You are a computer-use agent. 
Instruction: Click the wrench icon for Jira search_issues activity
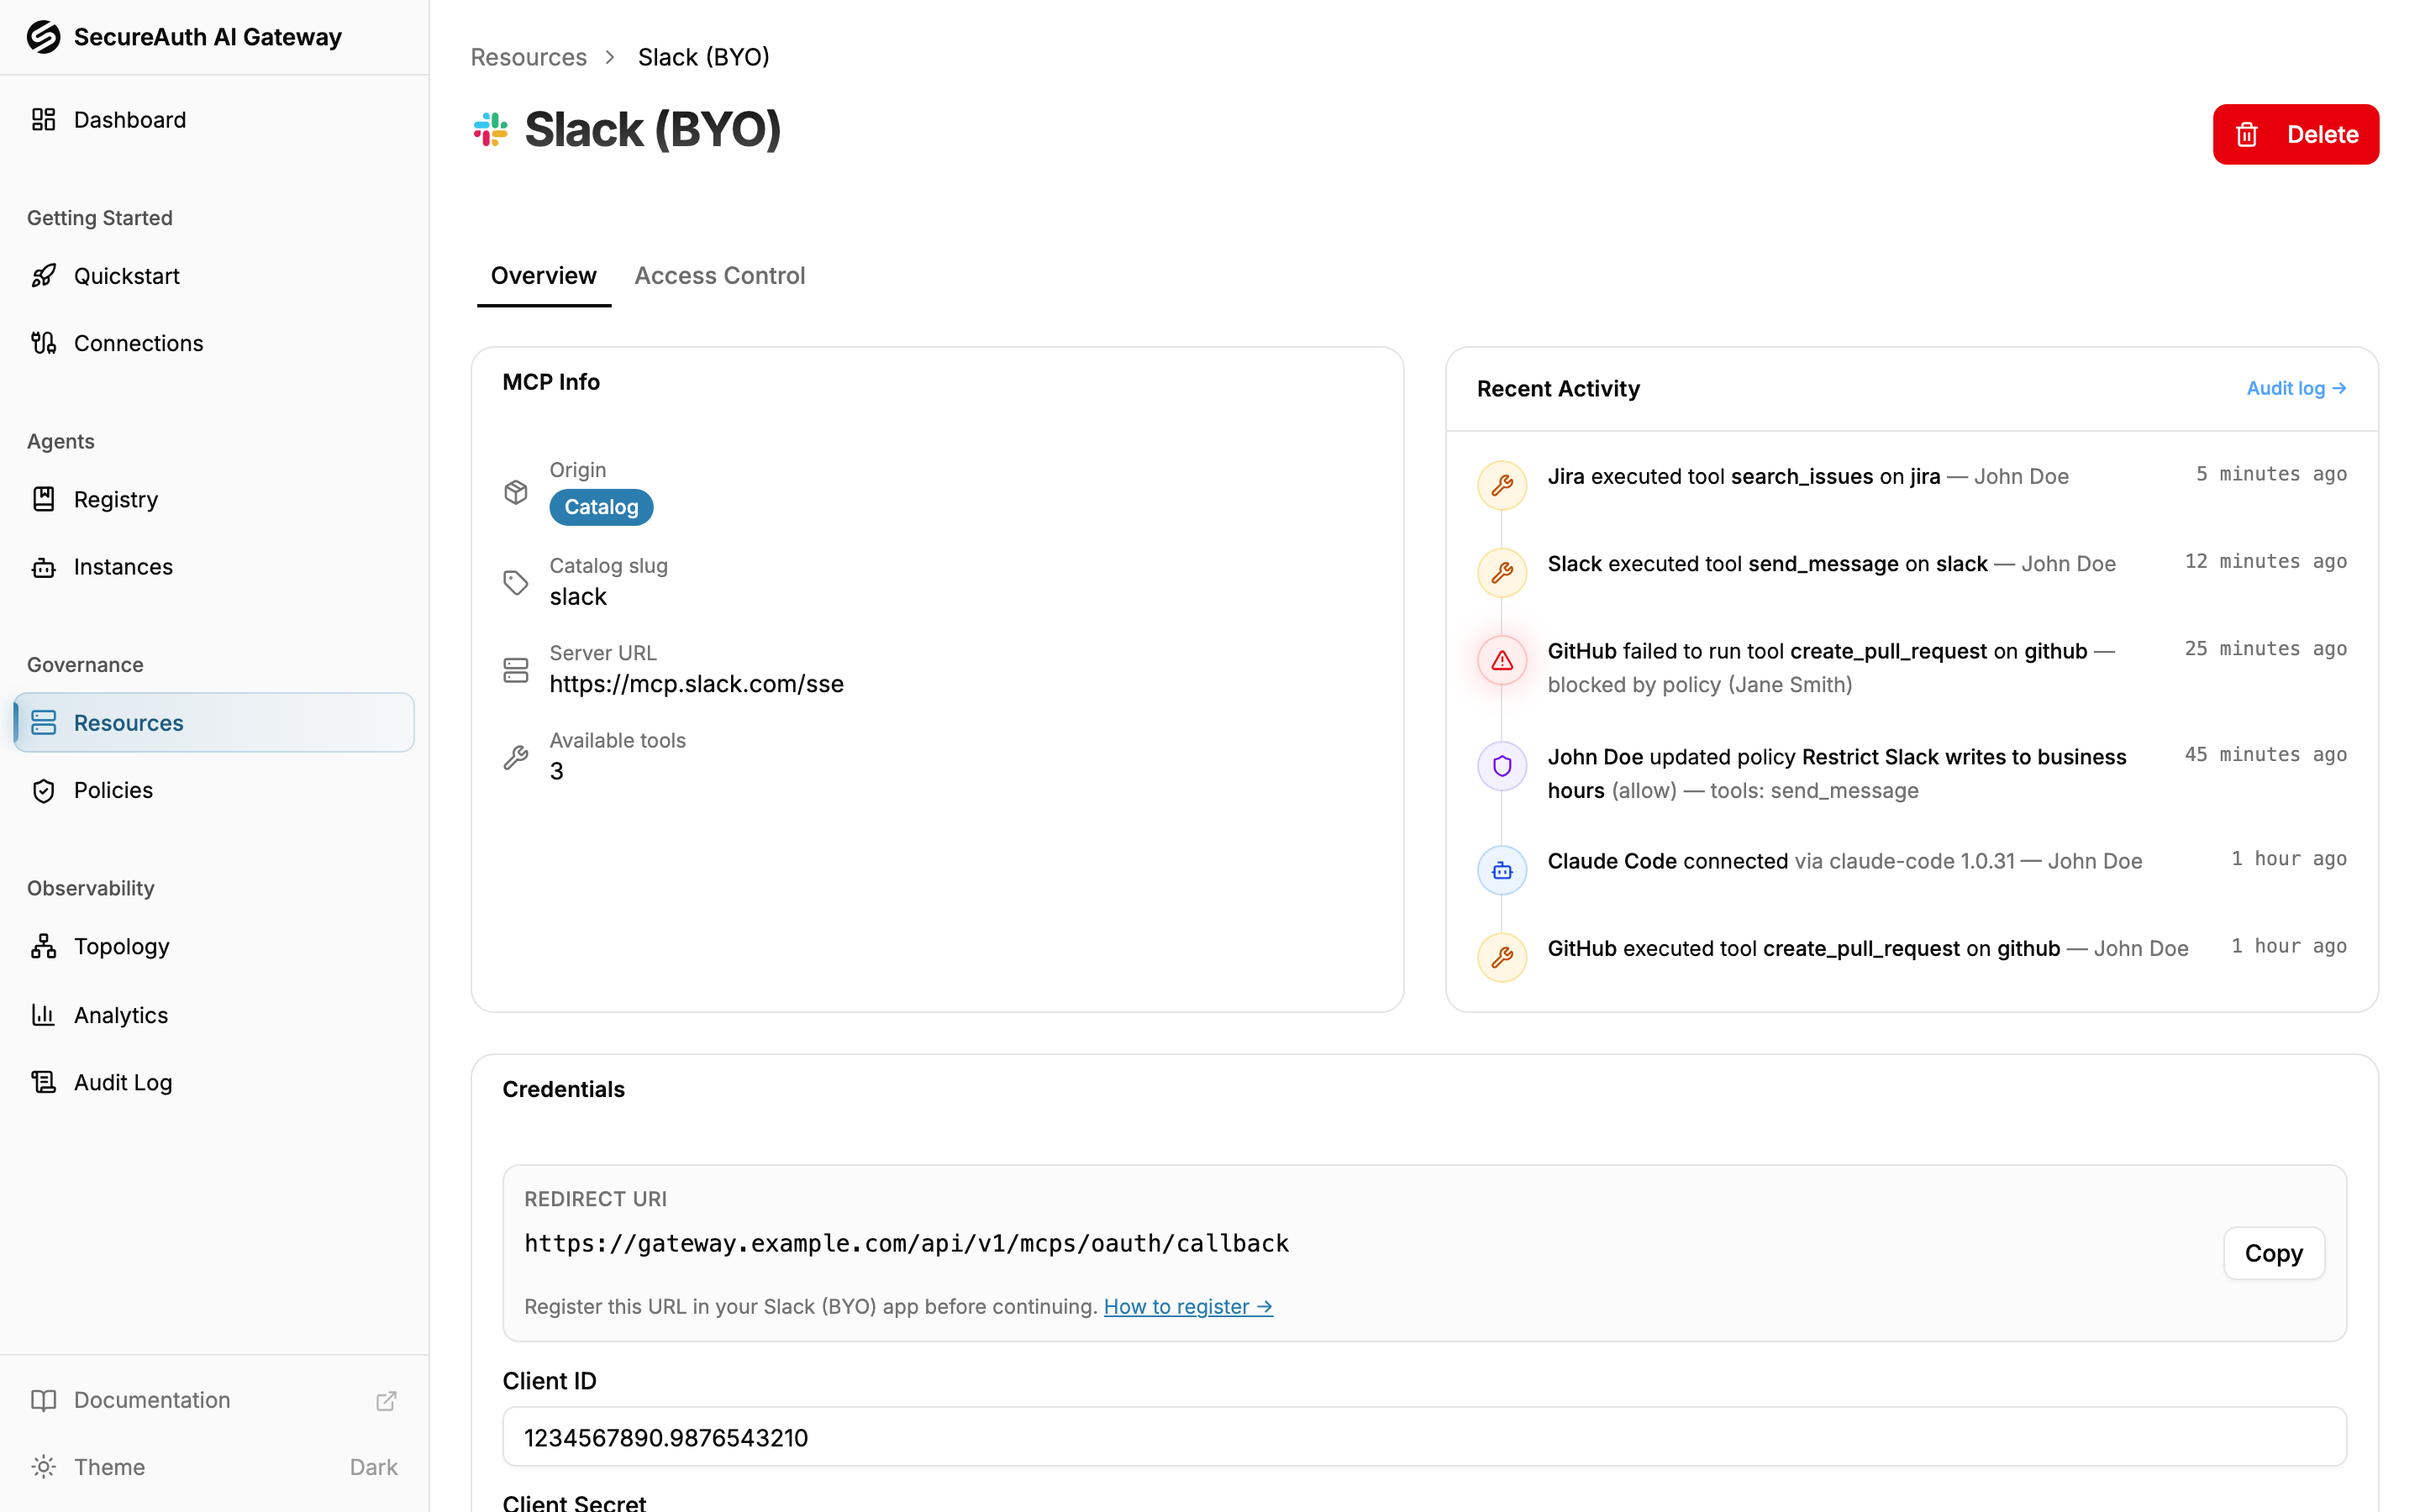[1502, 485]
